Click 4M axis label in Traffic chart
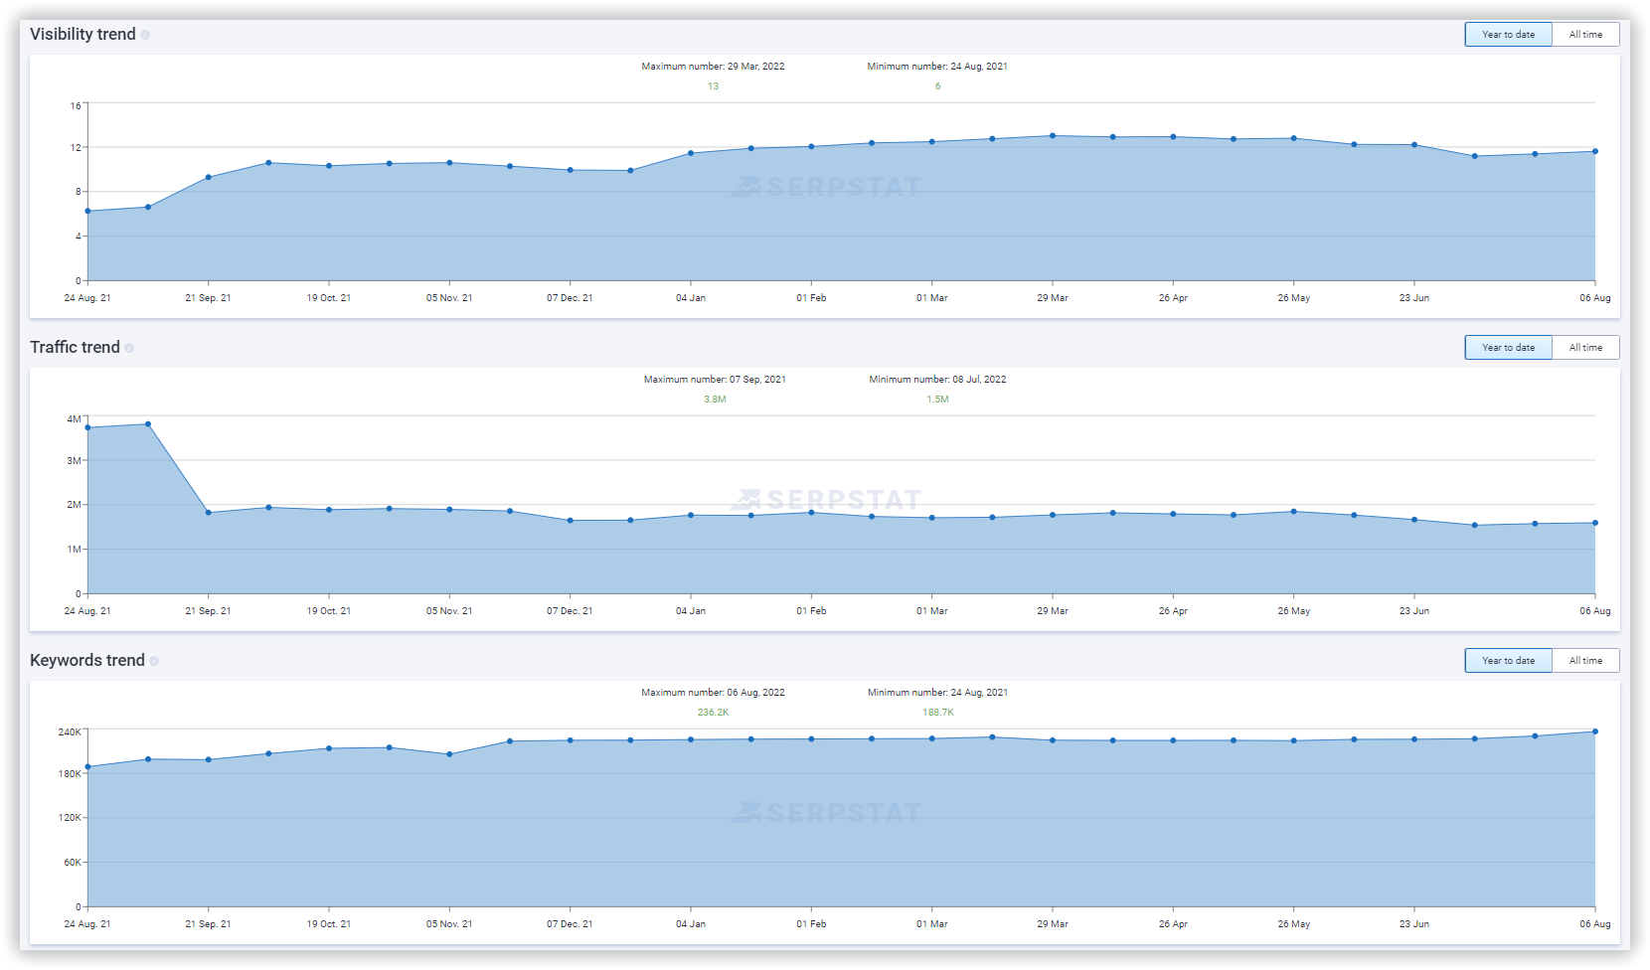1650x970 pixels. click(74, 419)
